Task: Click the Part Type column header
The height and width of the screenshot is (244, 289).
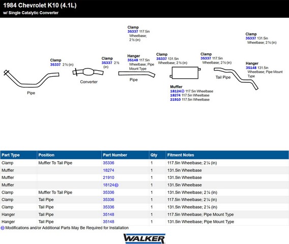Action: (x=18, y=155)
